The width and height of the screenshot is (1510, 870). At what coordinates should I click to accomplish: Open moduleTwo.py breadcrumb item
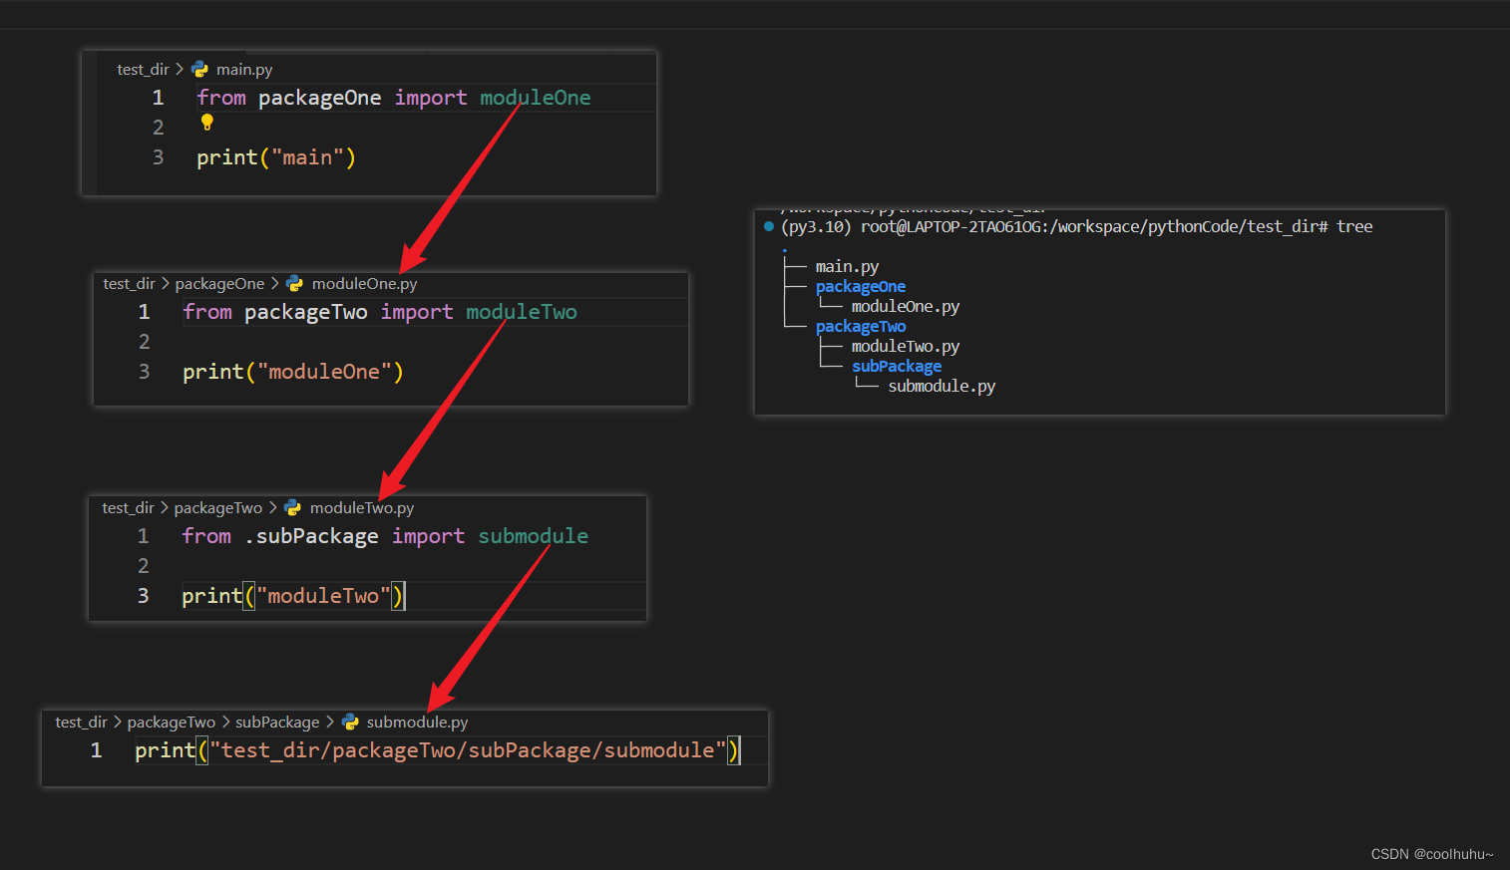click(362, 507)
